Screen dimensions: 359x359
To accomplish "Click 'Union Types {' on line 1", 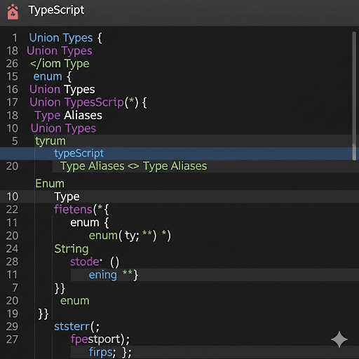I will pos(65,38).
